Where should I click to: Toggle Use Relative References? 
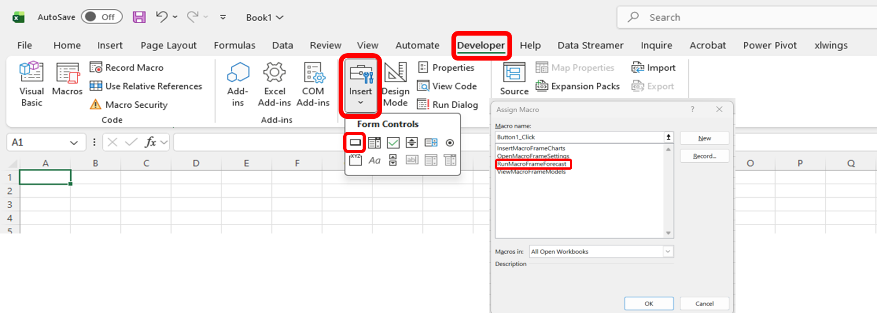point(146,86)
